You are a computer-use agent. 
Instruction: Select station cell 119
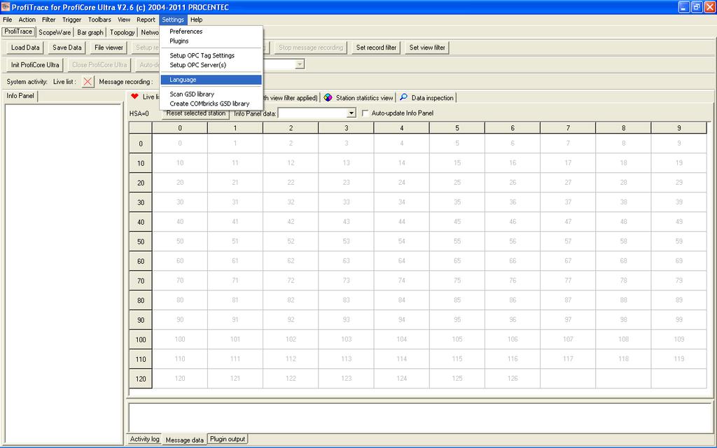point(679,359)
